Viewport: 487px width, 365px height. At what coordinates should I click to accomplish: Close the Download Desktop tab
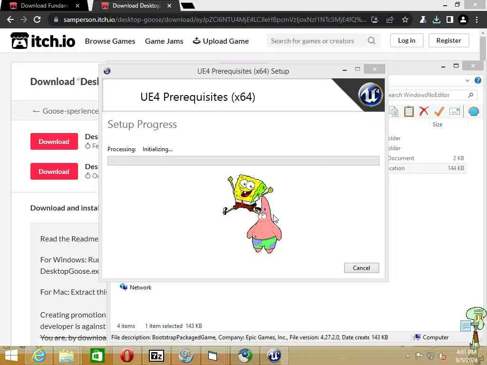[x=169, y=6]
